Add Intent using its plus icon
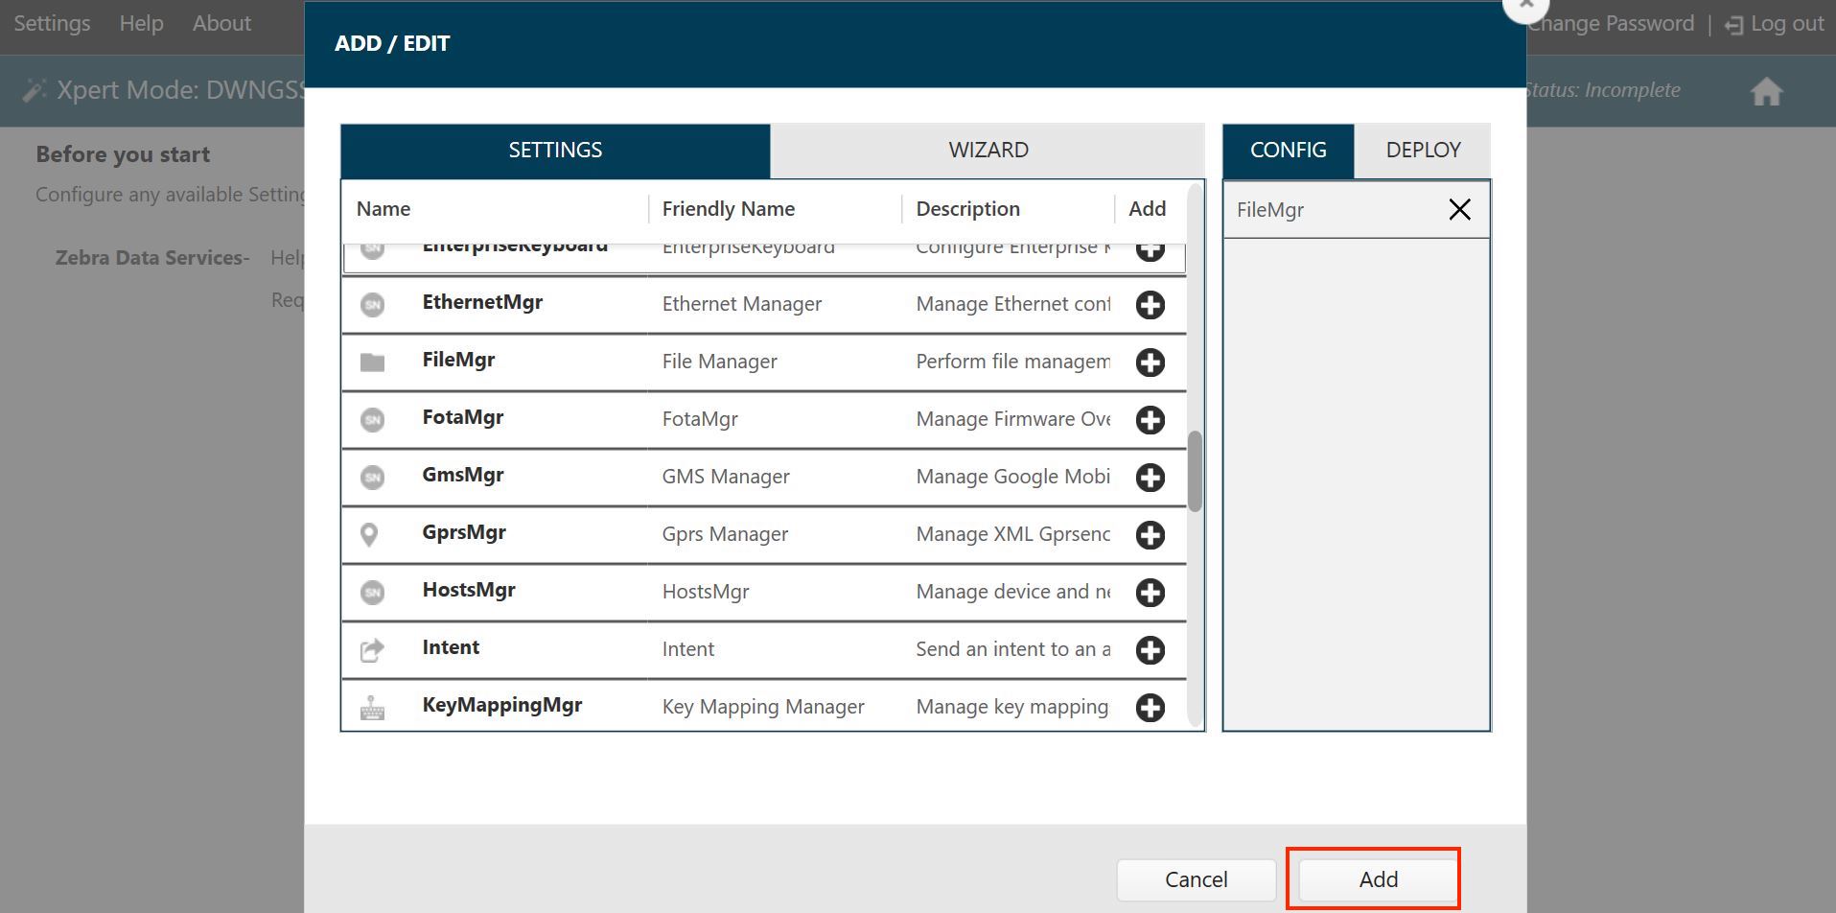1836x913 pixels. (x=1150, y=650)
